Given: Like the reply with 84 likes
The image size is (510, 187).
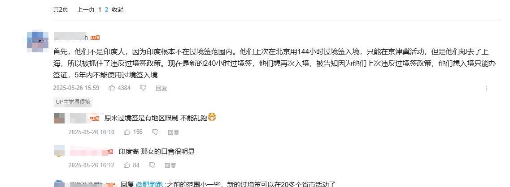Looking at the screenshot, I should (127, 165).
